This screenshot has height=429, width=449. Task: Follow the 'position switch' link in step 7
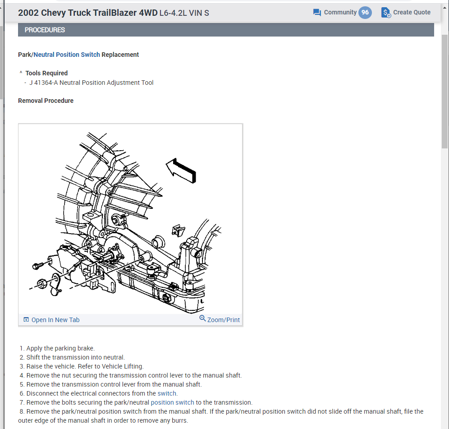172,402
